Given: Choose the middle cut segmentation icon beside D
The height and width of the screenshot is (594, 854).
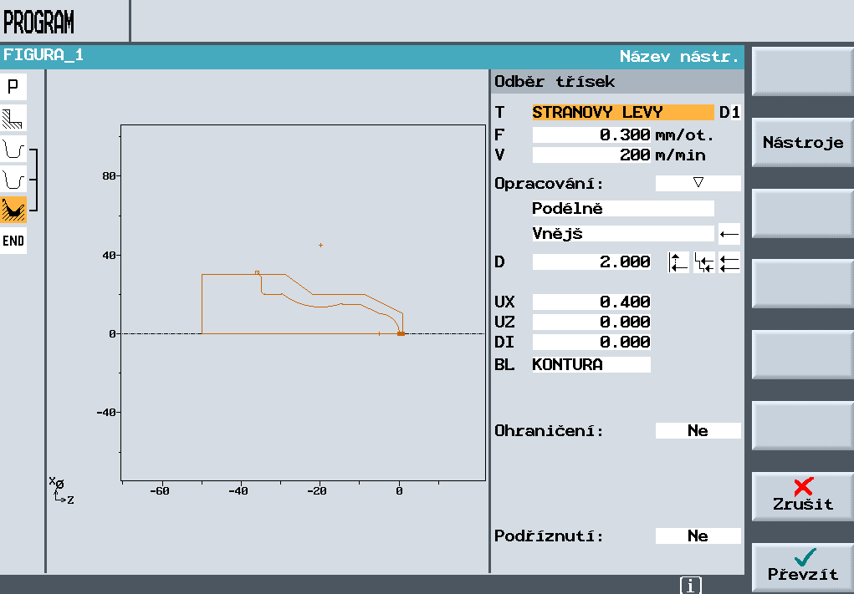Looking at the screenshot, I should (x=703, y=262).
